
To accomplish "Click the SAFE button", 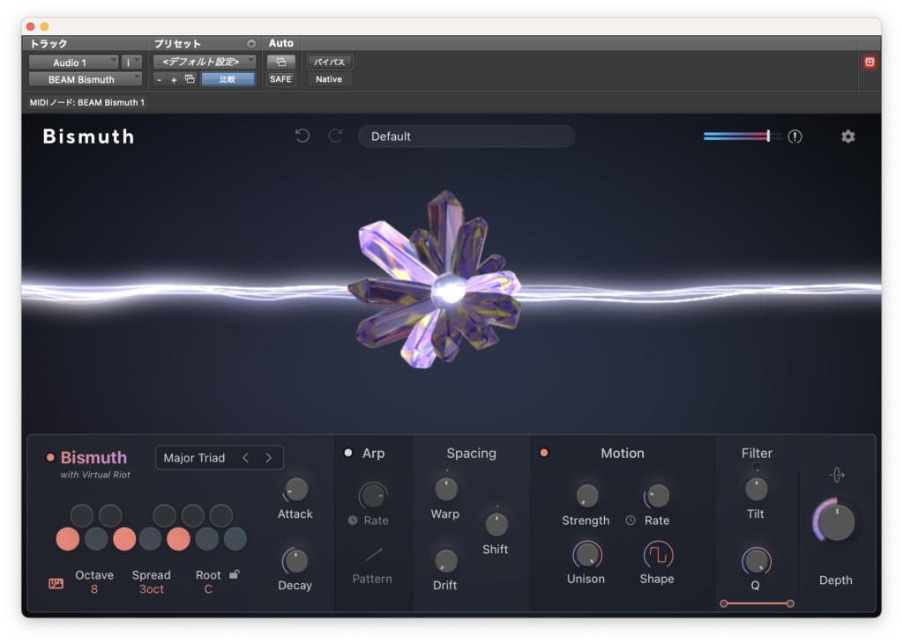I will coord(281,78).
